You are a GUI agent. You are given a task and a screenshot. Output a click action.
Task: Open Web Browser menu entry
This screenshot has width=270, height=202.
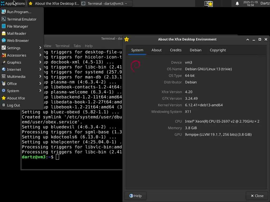(x=22, y=41)
